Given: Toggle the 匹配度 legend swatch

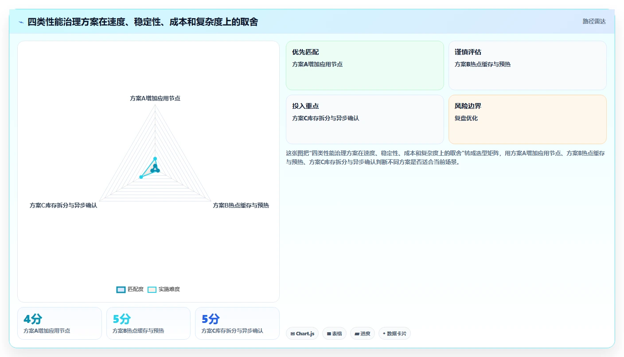Looking at the screenshot, I should [x=121, y=289].
